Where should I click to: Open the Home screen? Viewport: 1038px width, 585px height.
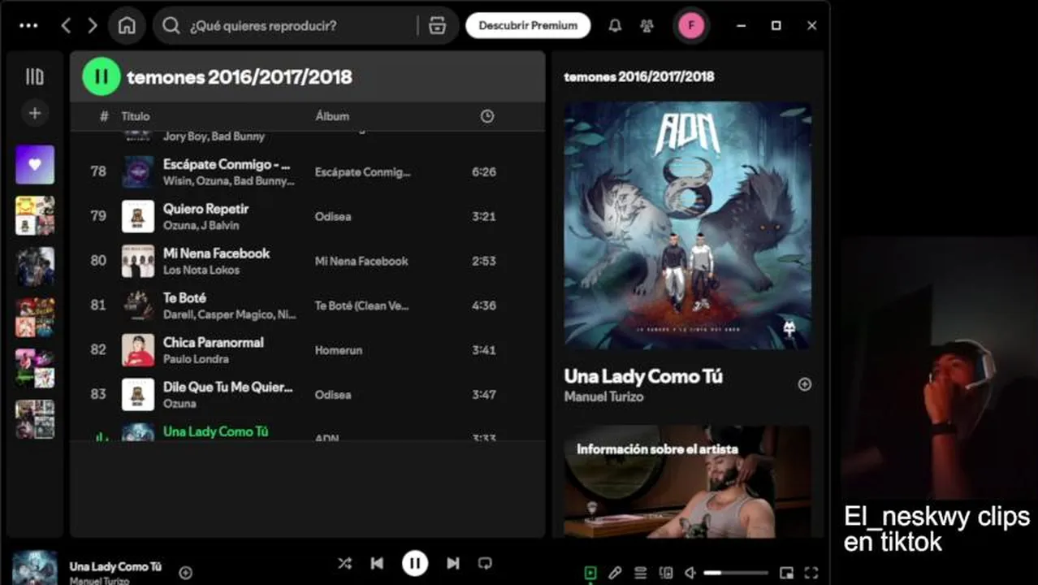[x=127, y=25]
